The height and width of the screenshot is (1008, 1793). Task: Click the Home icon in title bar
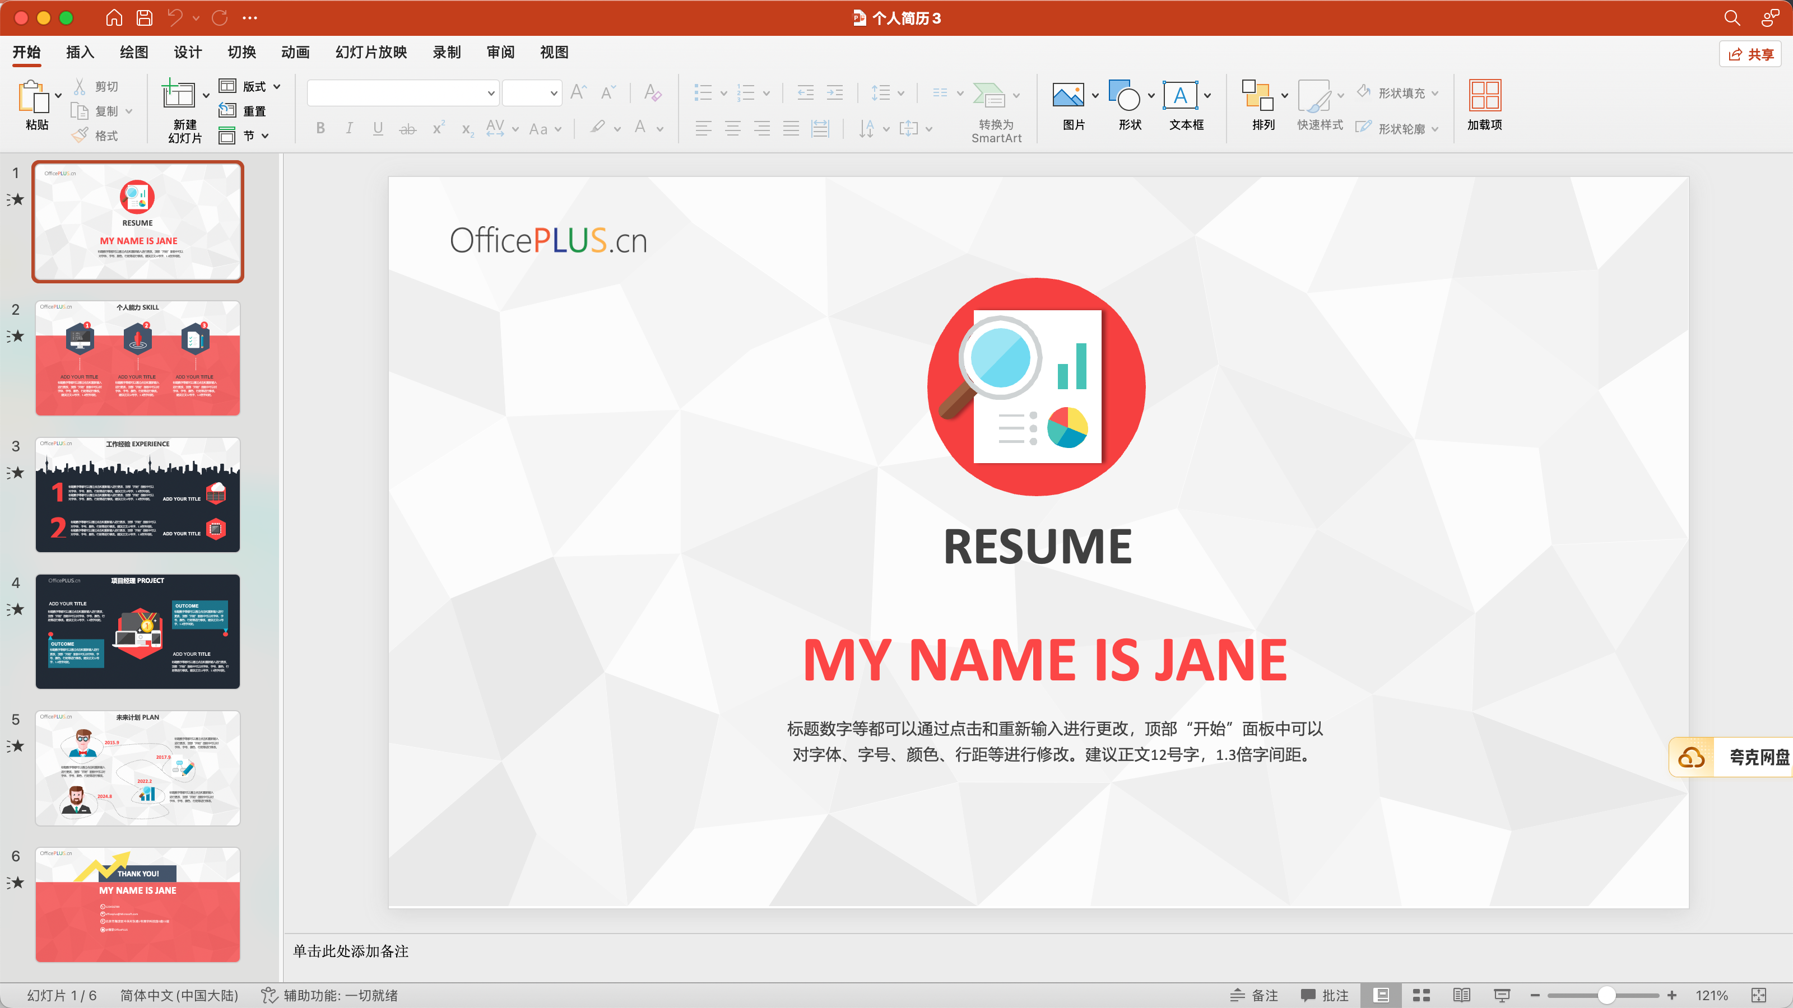click(x=114, y=18)
